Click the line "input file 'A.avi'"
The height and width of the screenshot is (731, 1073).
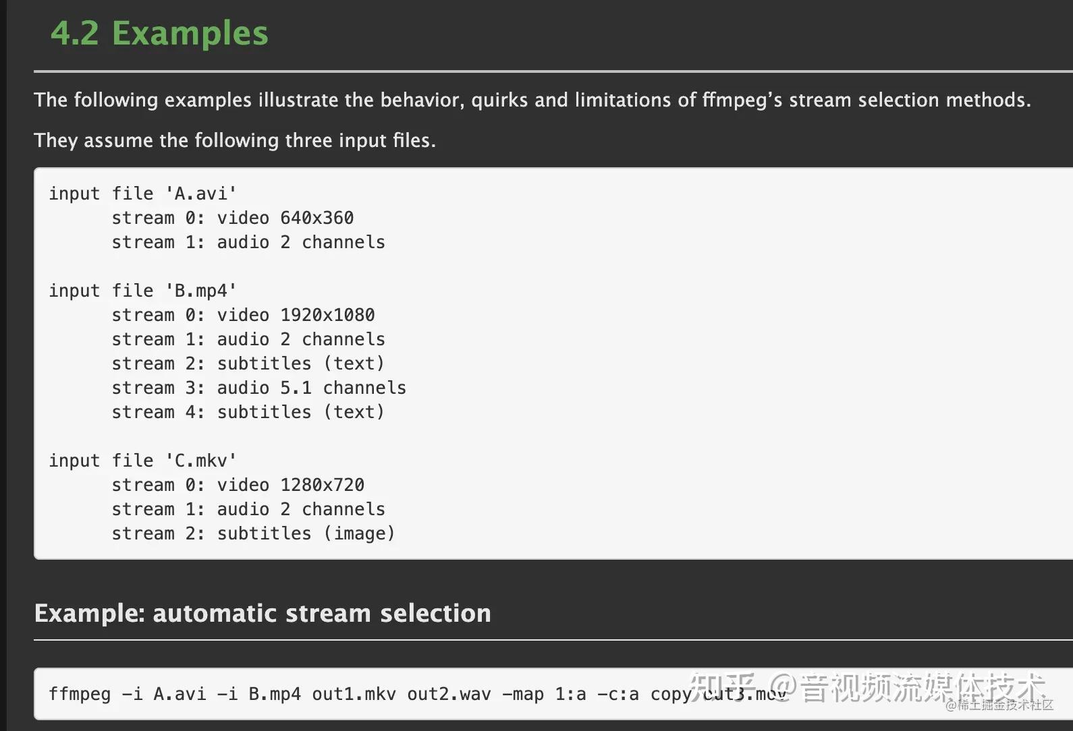point(142,194)
